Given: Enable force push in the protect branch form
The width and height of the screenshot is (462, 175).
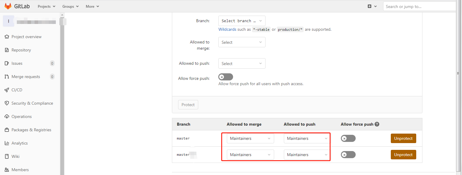Looking at the screenshot, I should 225,77.
